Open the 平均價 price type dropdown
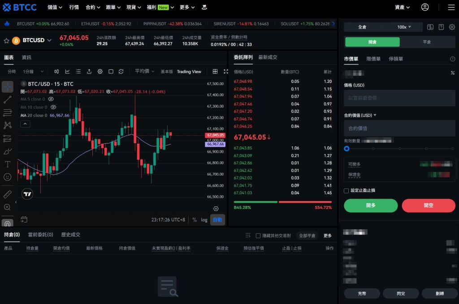The width and height of the screenshot is (459, 304). [x=144, y=71]
